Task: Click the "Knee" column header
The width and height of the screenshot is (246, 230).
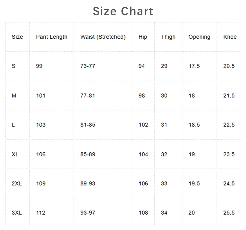Action: (230, 37)
